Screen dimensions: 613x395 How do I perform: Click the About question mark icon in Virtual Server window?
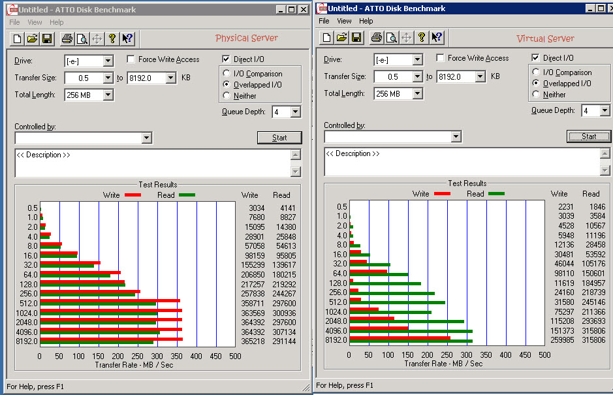pos(422,37)
